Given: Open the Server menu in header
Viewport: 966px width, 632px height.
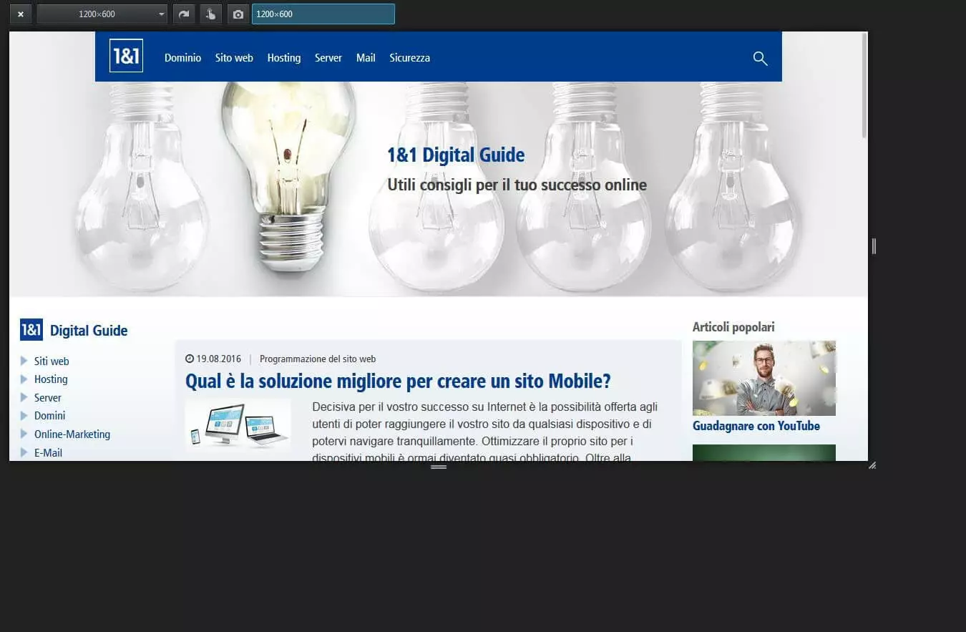Looking at the screenshot, I should [x=328, y=58].
